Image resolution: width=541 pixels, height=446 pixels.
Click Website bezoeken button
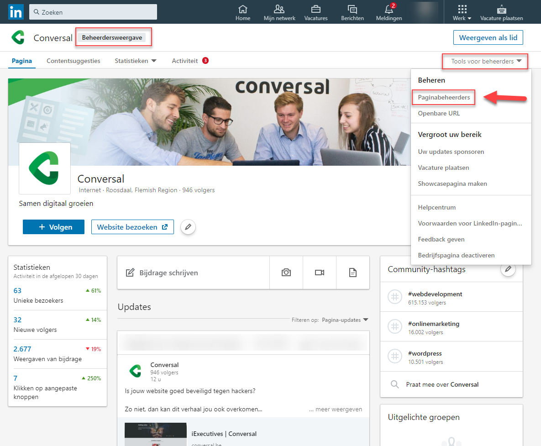pos(132,227)
